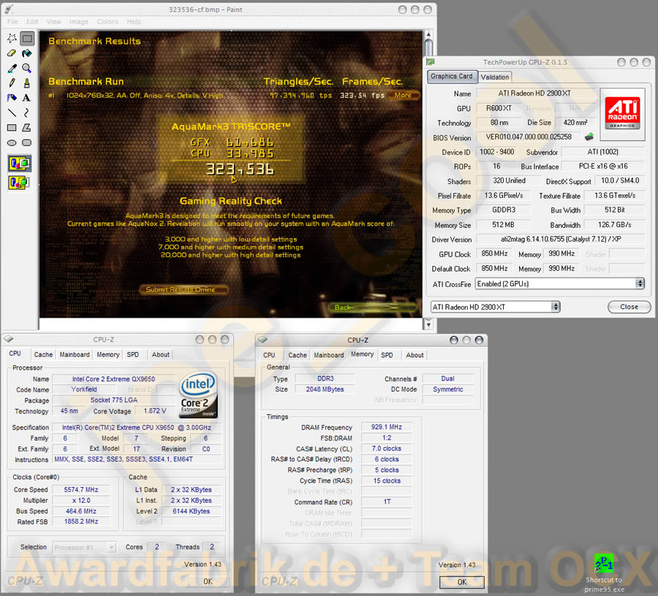
Task: Open the prime95.exe desktop shortcut
Action: pyautogui.click(x=604, y=573)
